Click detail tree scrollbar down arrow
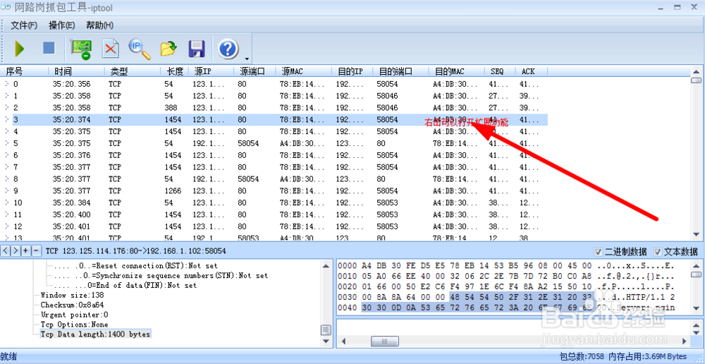The height and width of the screenshot is (364, 705). (x=326, y=342)
